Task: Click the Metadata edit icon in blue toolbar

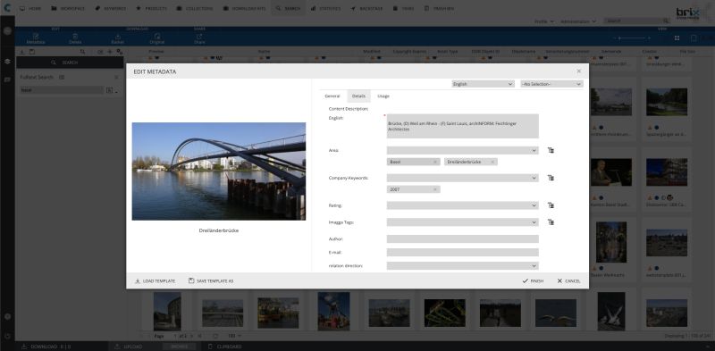Action: pos(36,37)
